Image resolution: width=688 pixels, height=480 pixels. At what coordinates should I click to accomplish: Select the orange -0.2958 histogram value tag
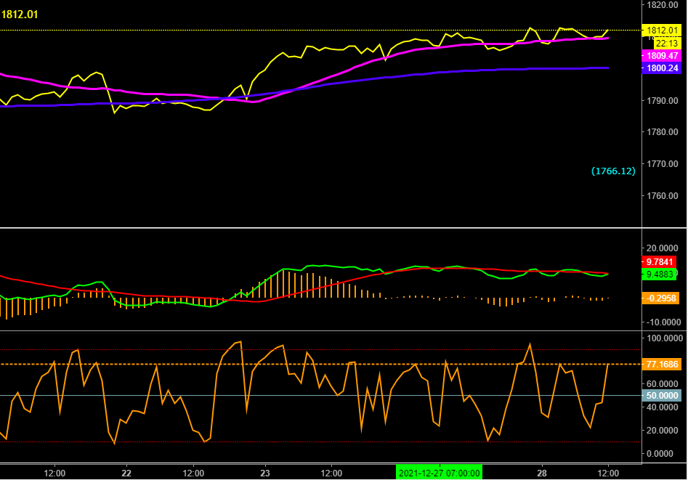(661, 298)
